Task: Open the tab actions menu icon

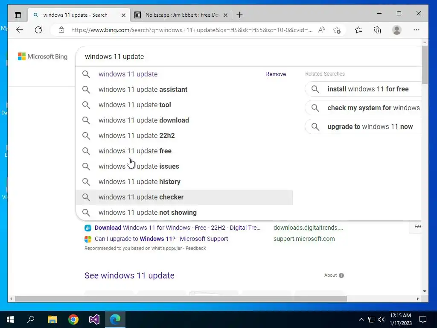Action: click(x=18, y=15)
